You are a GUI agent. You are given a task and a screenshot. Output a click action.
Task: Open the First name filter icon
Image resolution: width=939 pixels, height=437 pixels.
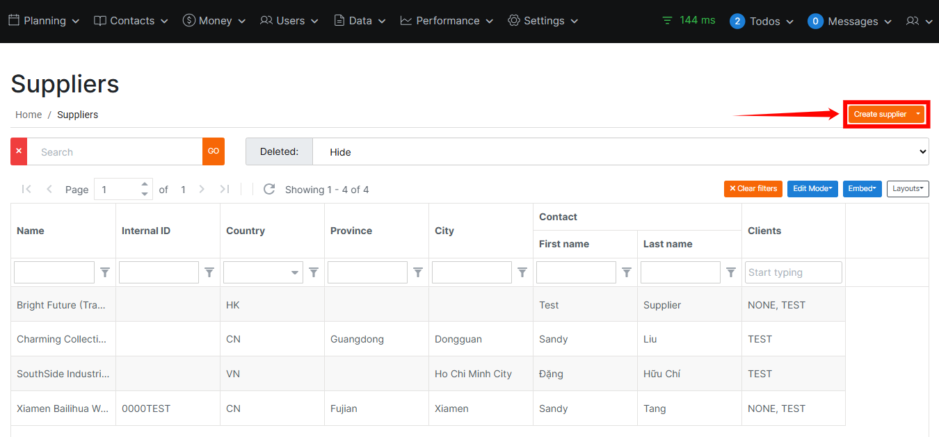click(627, 272)
